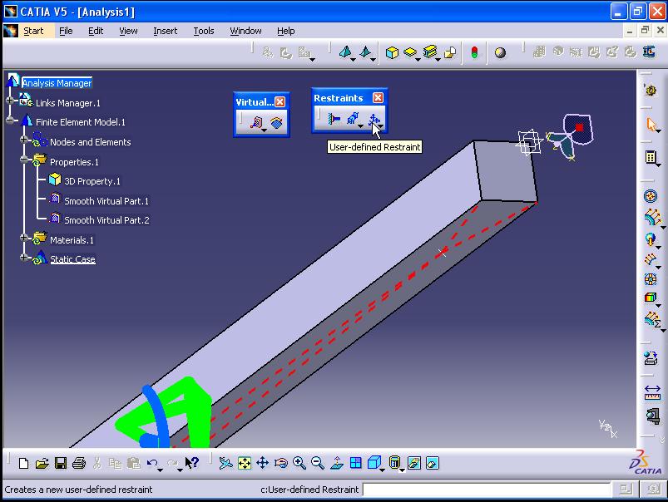668x502 pixels.
Task: Select the Zoom In tool
Action: pos(298,463)
